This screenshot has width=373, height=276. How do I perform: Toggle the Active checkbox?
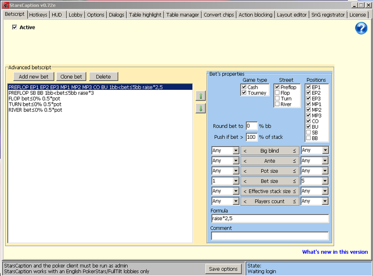click(14, 27)
